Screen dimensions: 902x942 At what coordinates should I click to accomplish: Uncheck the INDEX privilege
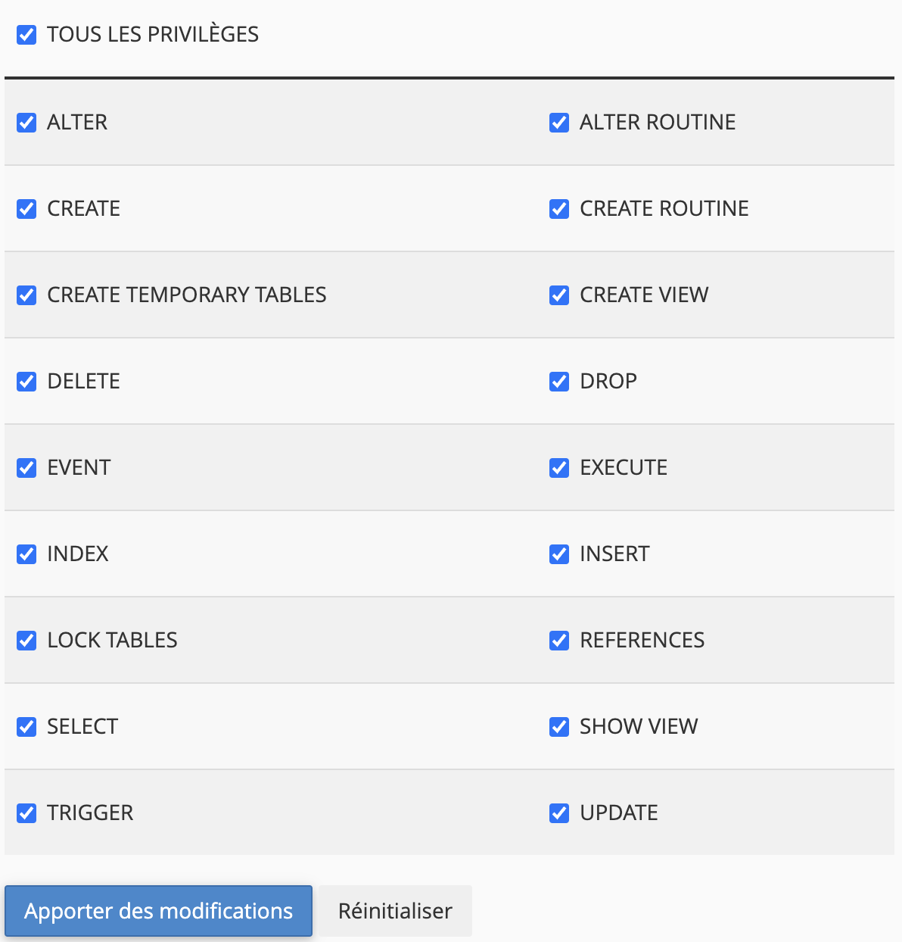26,554
